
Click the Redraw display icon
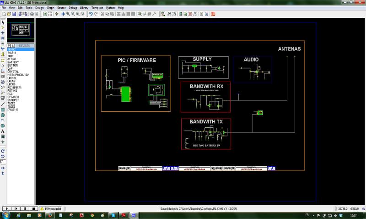tap(45, 14)
